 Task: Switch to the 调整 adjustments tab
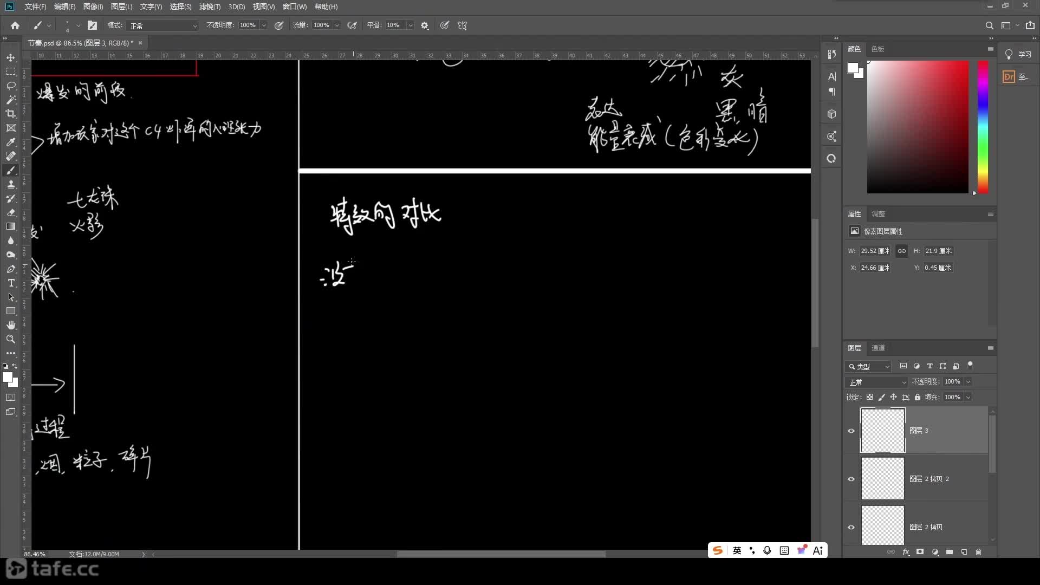click(878, 213)
